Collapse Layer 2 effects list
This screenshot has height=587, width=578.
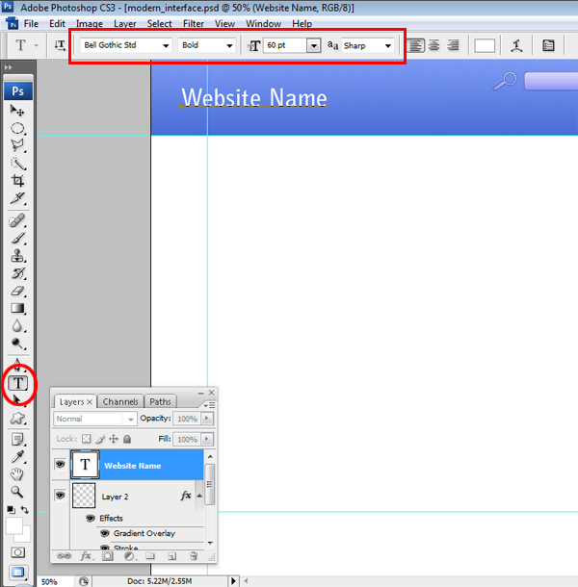tap(199, 496)
